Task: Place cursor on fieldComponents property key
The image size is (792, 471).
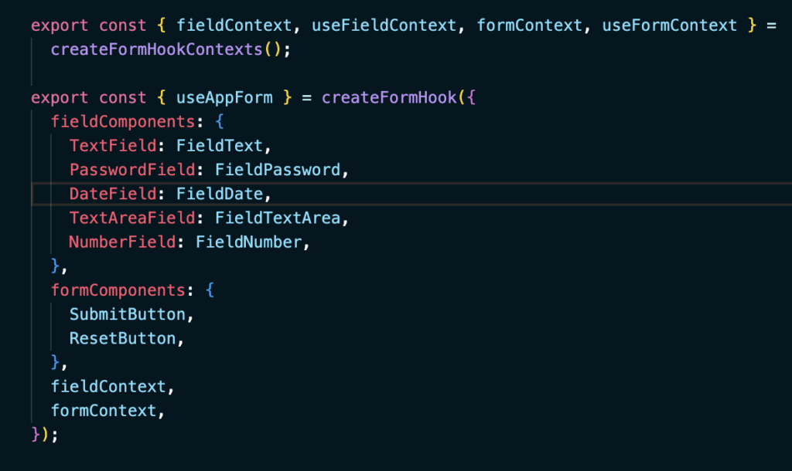Action: click(118, 122)
